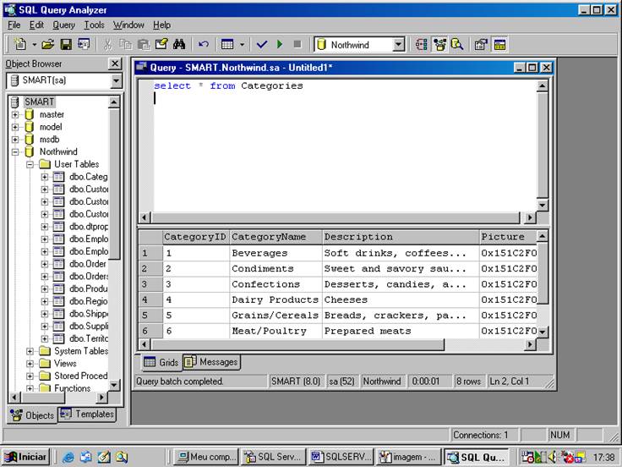Switch to Meu comp... taskbar window

207,457
